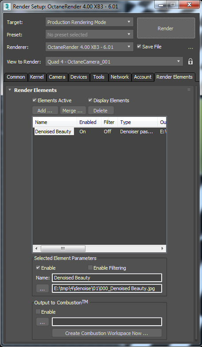
Task: Click the Render button
Action: coord(166,28)
